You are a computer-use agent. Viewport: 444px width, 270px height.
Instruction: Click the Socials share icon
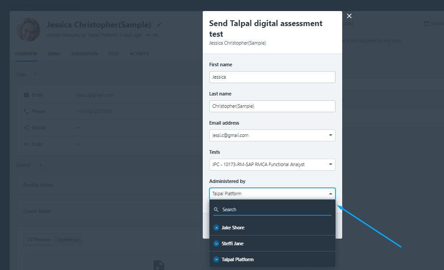(x=26, y=128)
